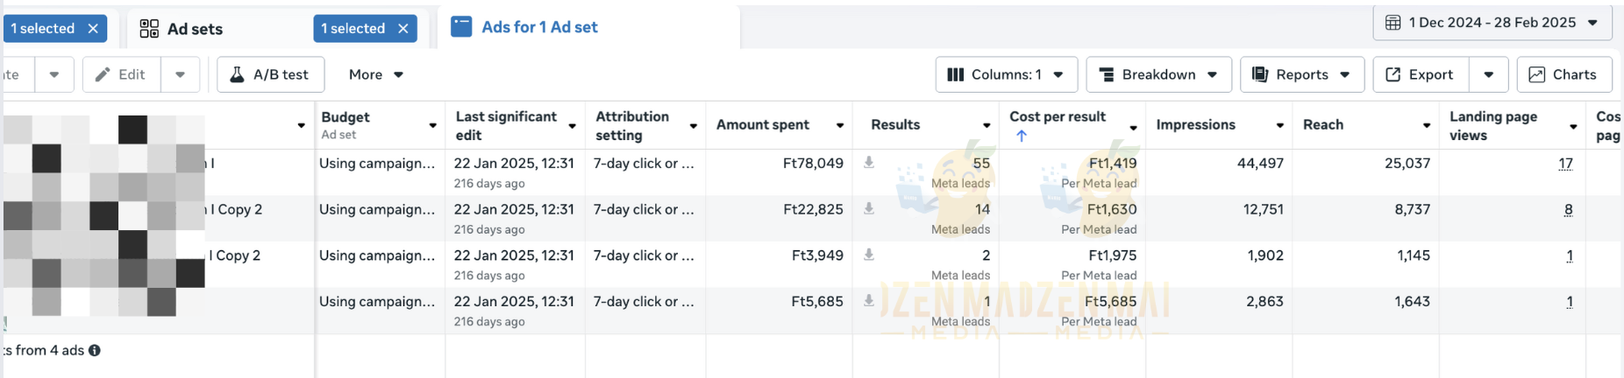Clear the Ad sets 1 selected filter
This screenshot has width=1624, height=378.
coord(403,29)
